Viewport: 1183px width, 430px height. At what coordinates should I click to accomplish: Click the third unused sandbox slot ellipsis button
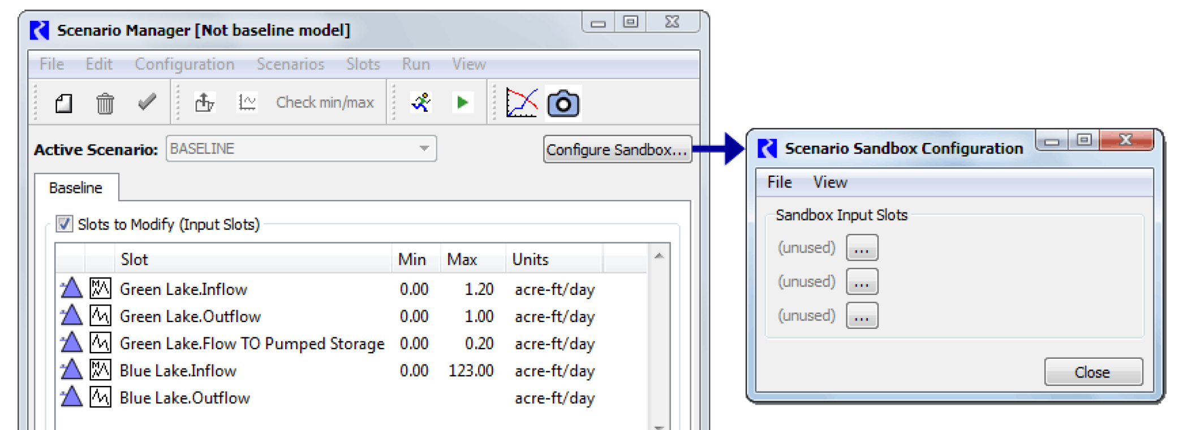pos(862,316)
